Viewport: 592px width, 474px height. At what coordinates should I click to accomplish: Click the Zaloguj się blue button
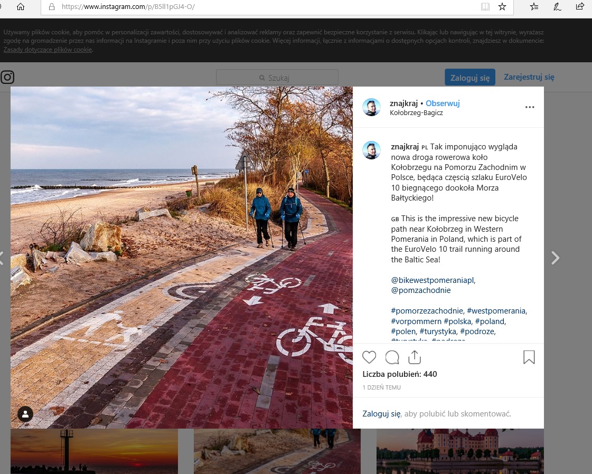click(469, 77)
